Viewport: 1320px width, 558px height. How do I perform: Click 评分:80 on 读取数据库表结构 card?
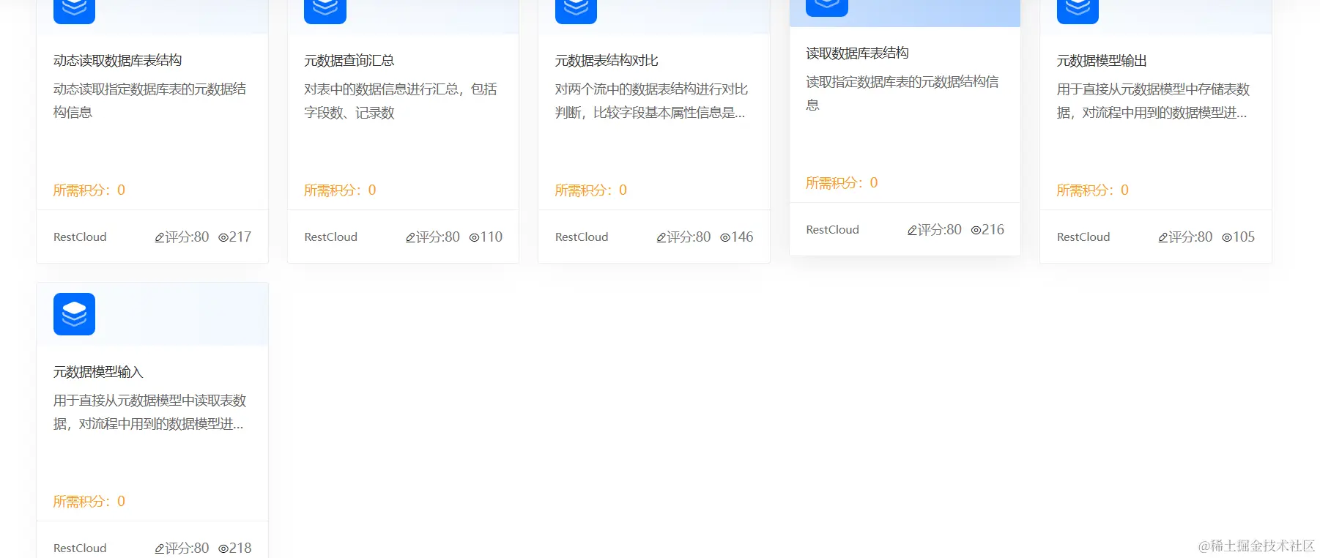pyautogui.click(x=940, y=230)
